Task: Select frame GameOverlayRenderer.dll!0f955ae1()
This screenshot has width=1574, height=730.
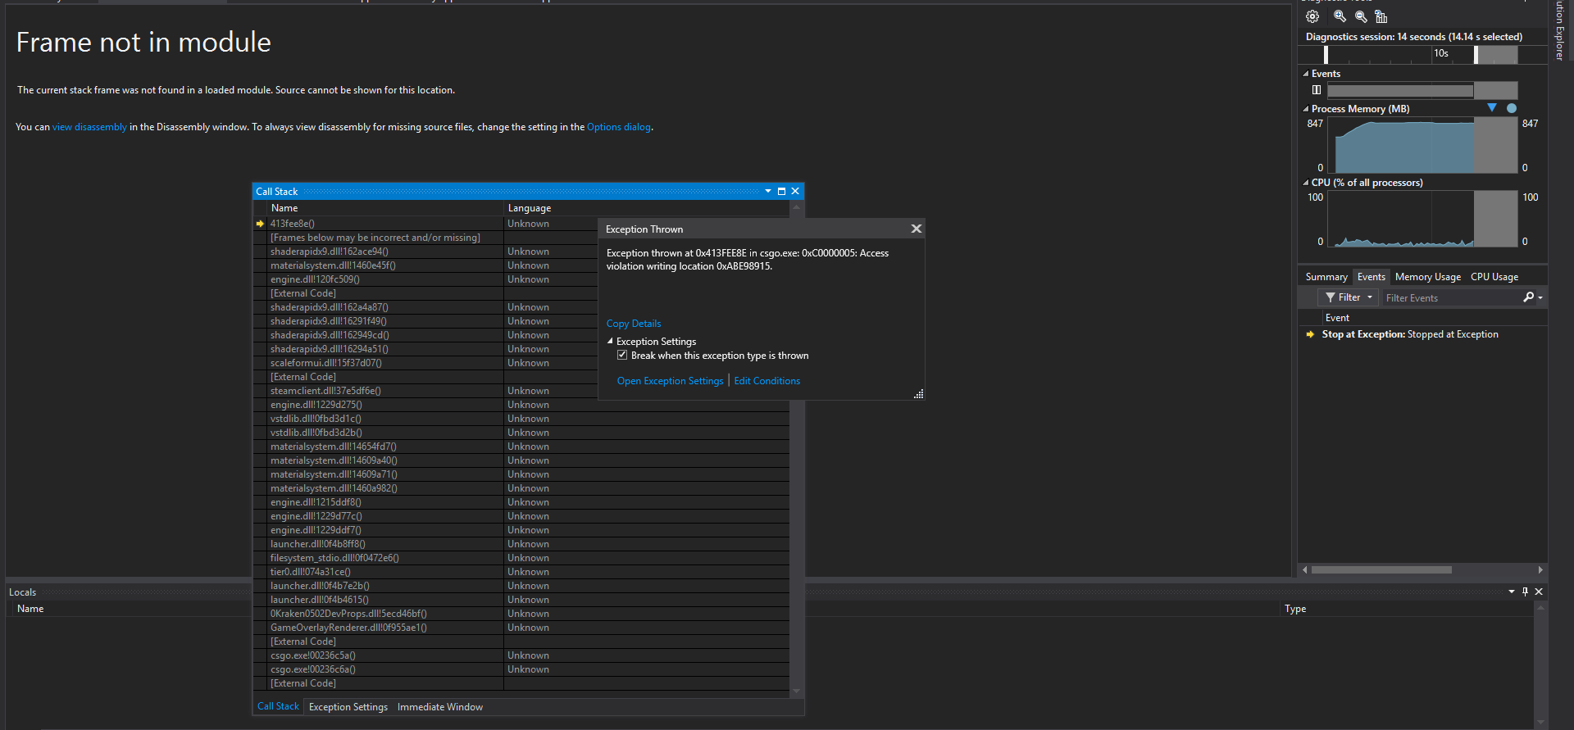Action: (x=348, y=628)
